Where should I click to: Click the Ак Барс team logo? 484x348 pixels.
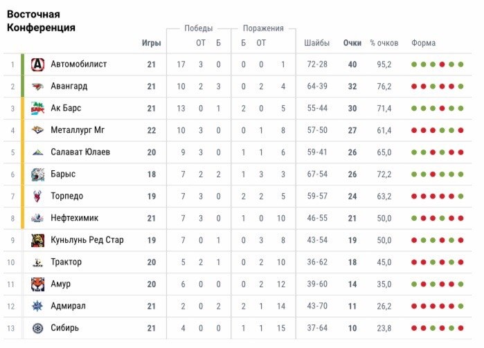[37, 109]
